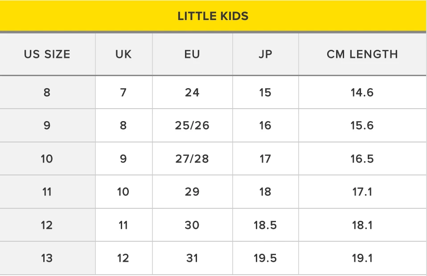Image resolution: width=427 pixels, height=276 pixels.
Task: Click the 19.1 cm length cell
Action: (x=362, y=258)
